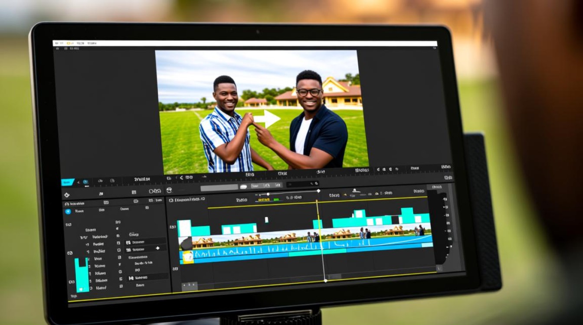Switch to the cyan tab at the panel's left

[x=68, y=182]
